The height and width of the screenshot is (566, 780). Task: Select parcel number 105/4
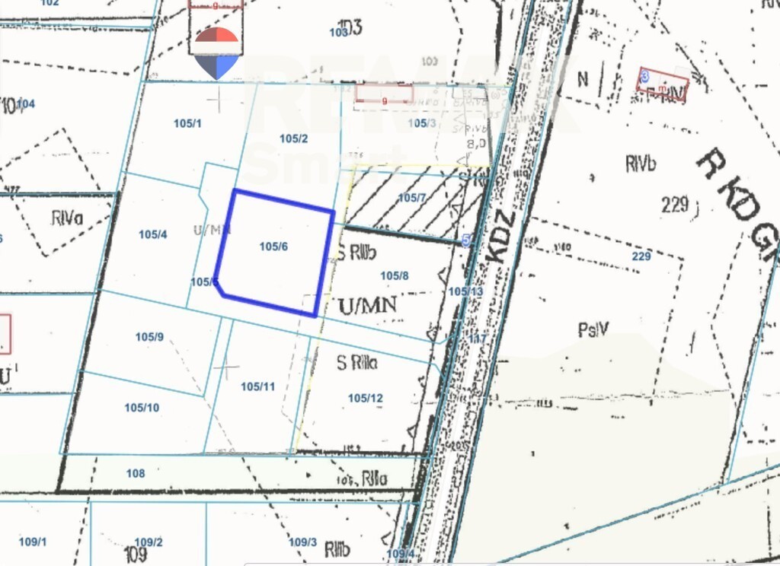point(152,234)
